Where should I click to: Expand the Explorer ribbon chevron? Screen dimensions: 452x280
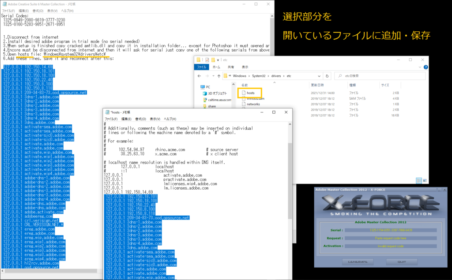tap(420, 67)
